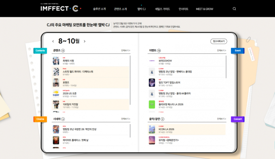Viewport: 275px width, 159px height.
Task: Click the 이벤트 list scrollbar
Action: 226,67
